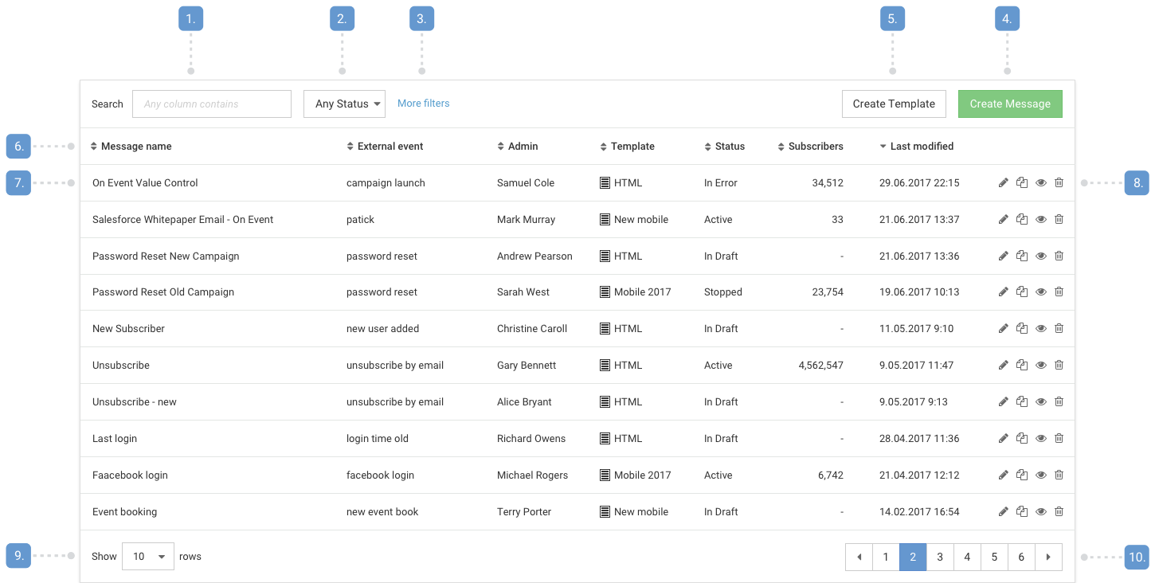
Task: Preview "New Subscriber" with the eye icon
Action: click(x=1041, y=328)
